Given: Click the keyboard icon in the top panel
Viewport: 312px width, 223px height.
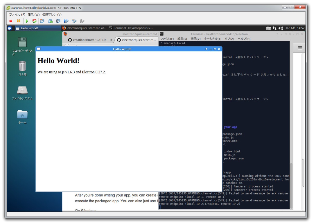Looking at the screenshot, I should click(269, 28).
